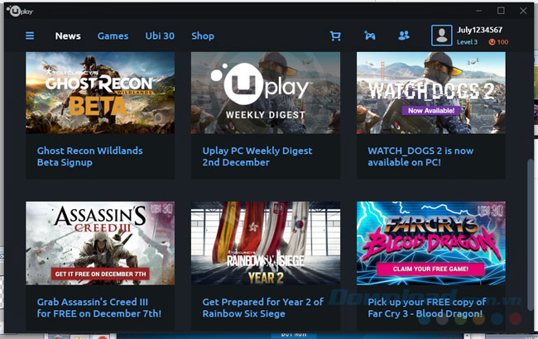Screen dimensions: 538x339
Task: Navigate to the Shop tab
Action: tap(203, 36)
